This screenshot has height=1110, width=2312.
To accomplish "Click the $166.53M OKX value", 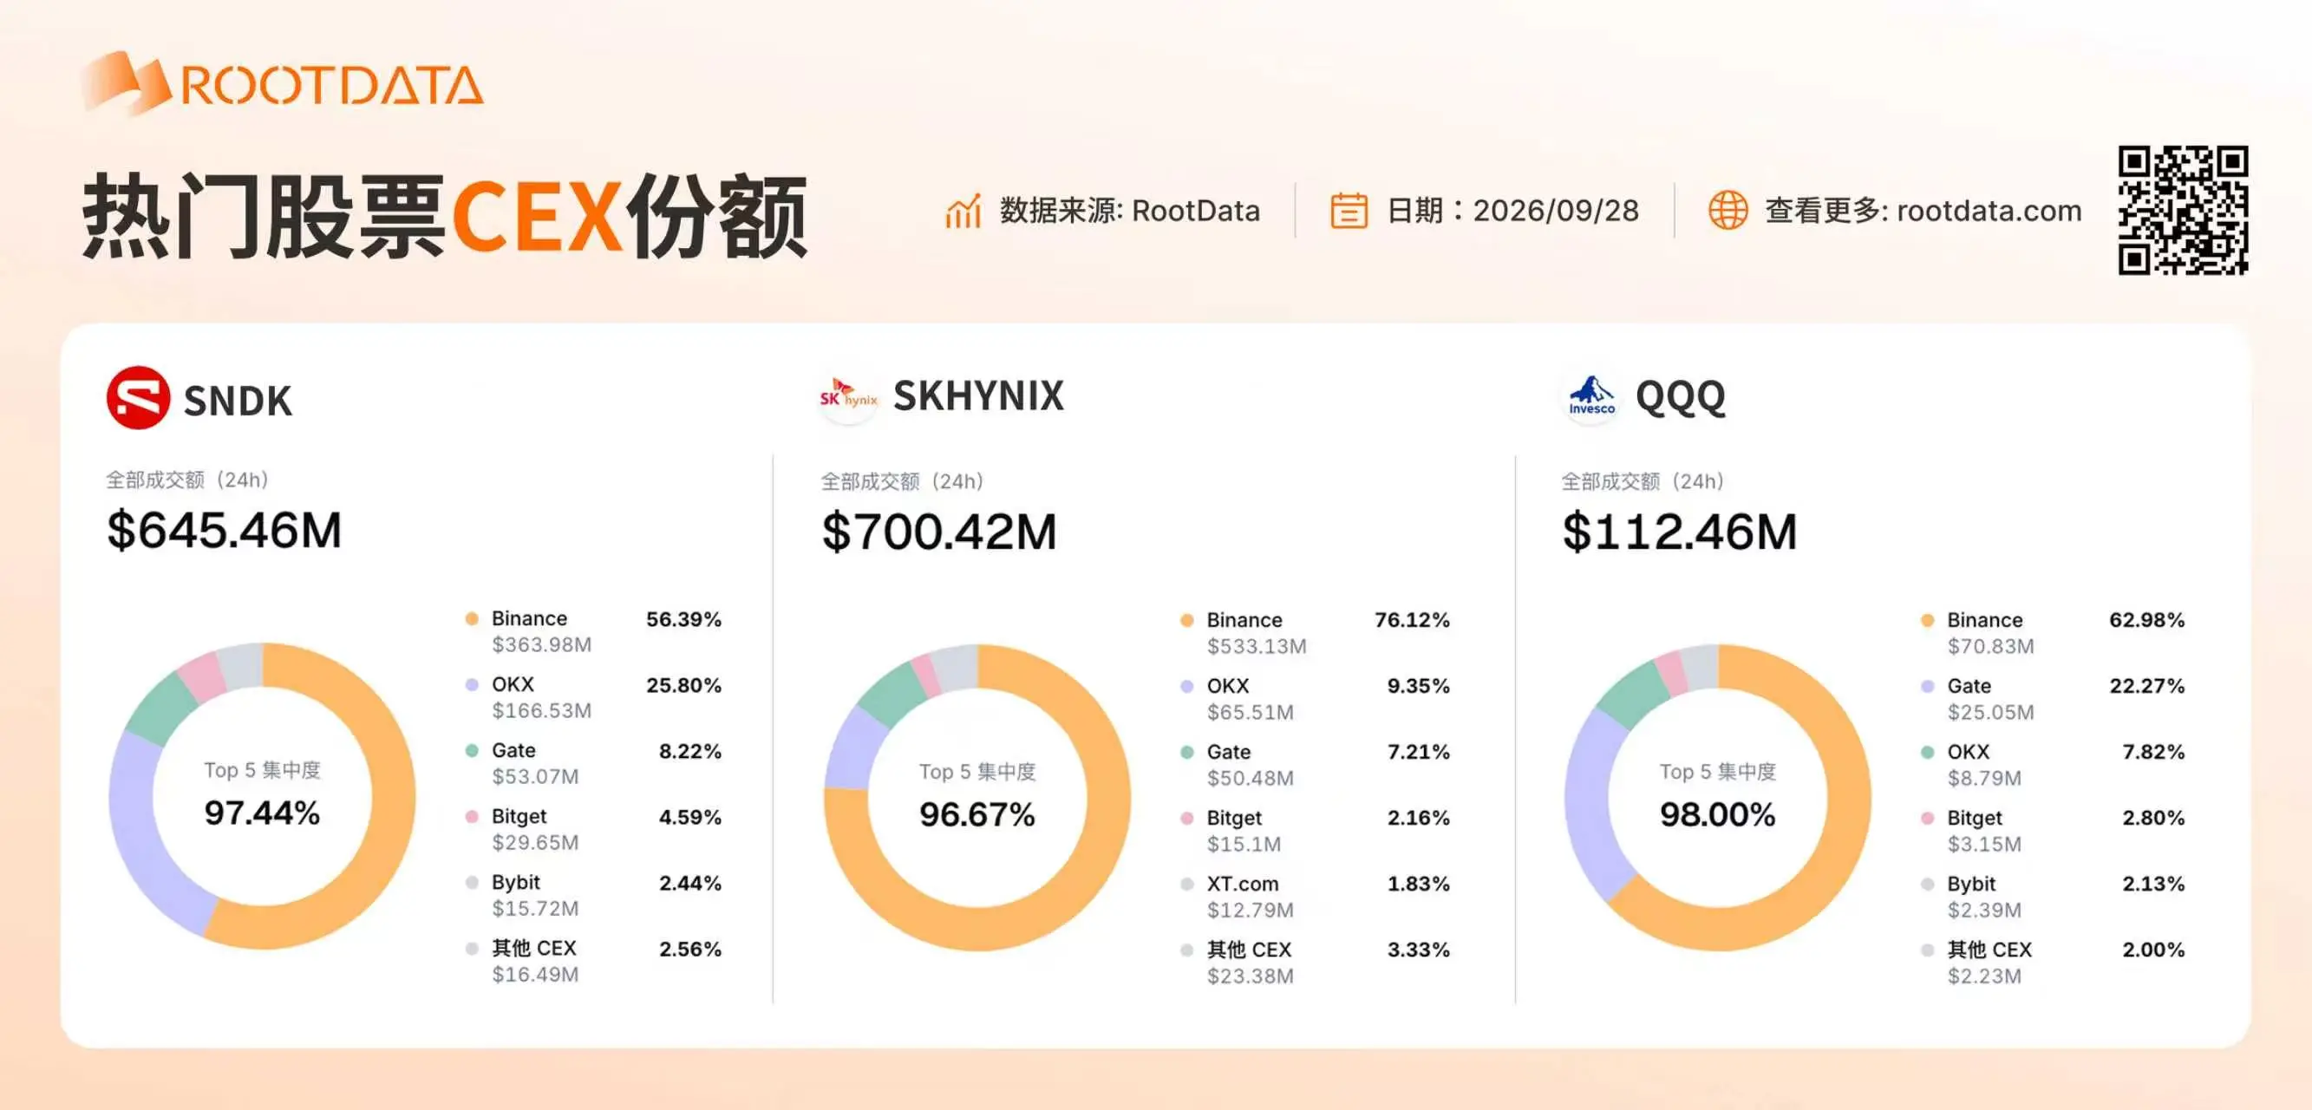I will pos(541,711).
